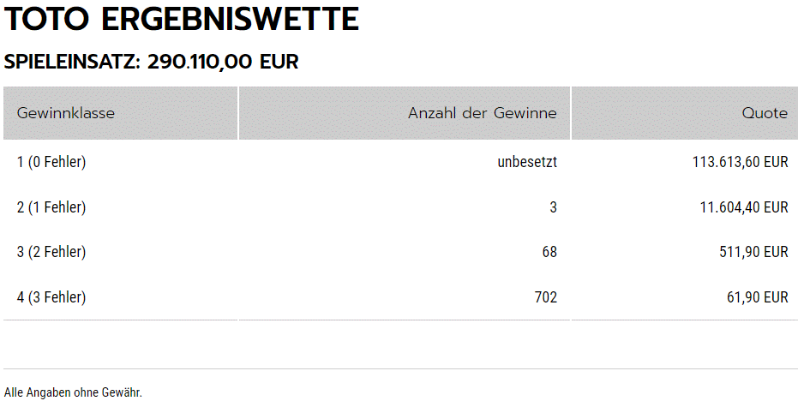This screenshot has width=798, height=401.
Task: Select the 2 (1 Fehler) row label
Action: click(x=51, y=207)
